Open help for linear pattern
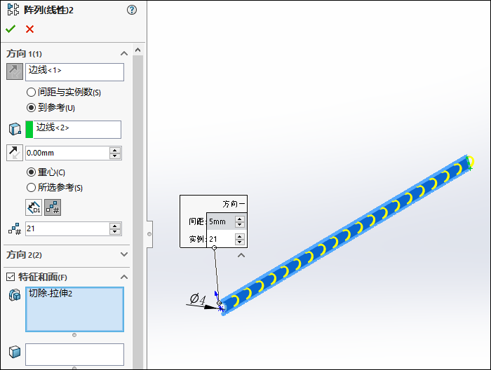Image resolution: width=491 pixels, height=370 pixels. [x=132, y=10]
